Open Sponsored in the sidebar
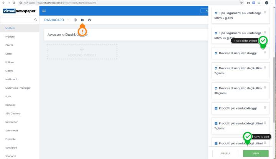 click(11, 131)
